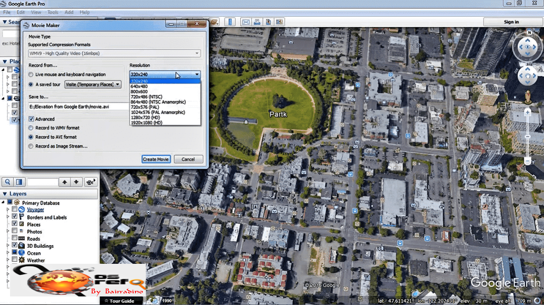Select the A saved tour radio button
Screen dimensions: 544x305
click(x=31, y=84)
